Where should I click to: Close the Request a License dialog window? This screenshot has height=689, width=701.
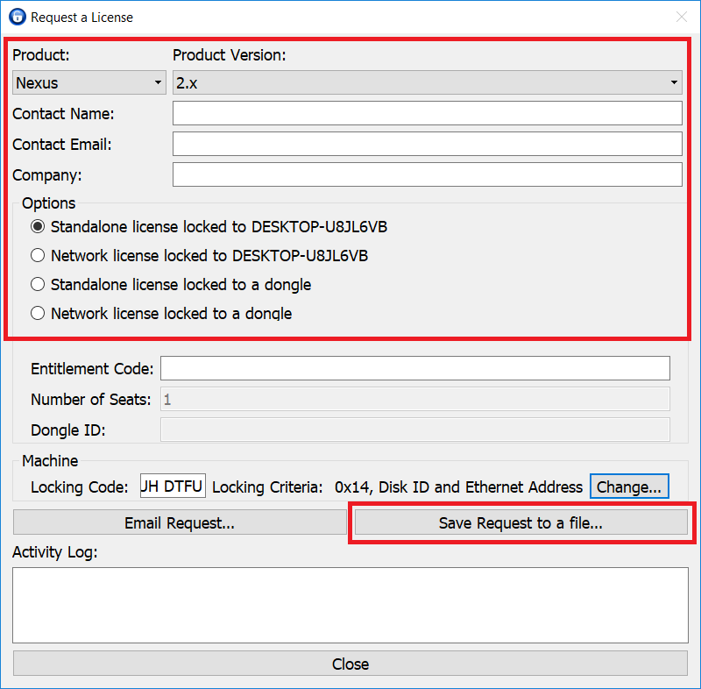tap(682, 17)
